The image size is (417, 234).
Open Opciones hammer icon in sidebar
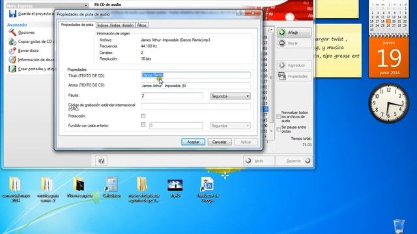coord(12,32)
